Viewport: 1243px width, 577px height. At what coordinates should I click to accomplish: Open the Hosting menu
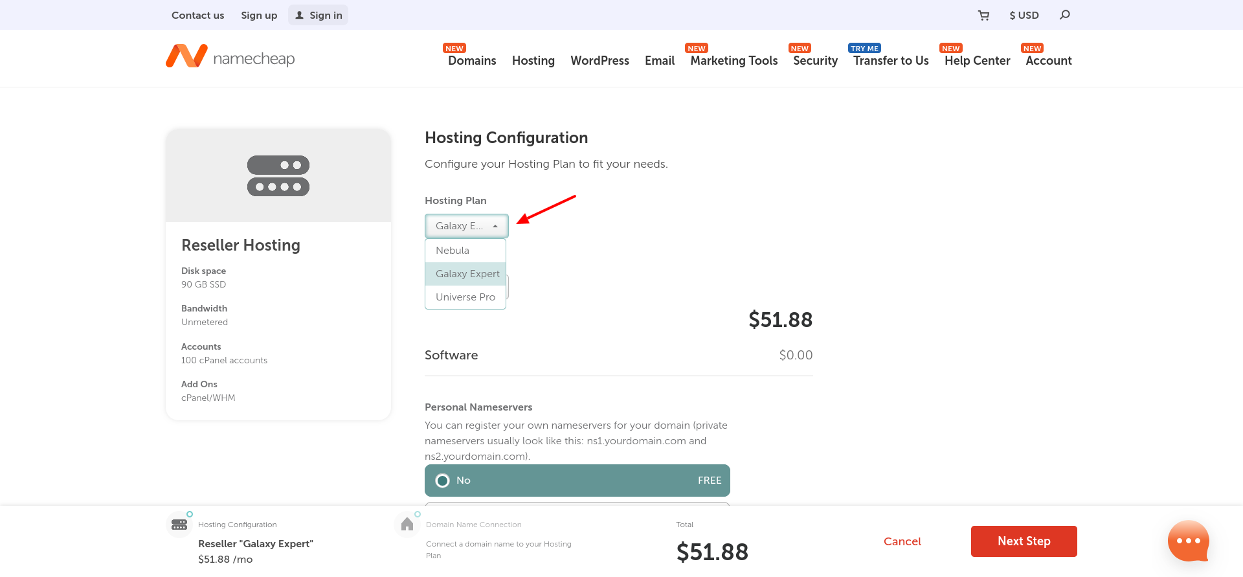[533, 61]
